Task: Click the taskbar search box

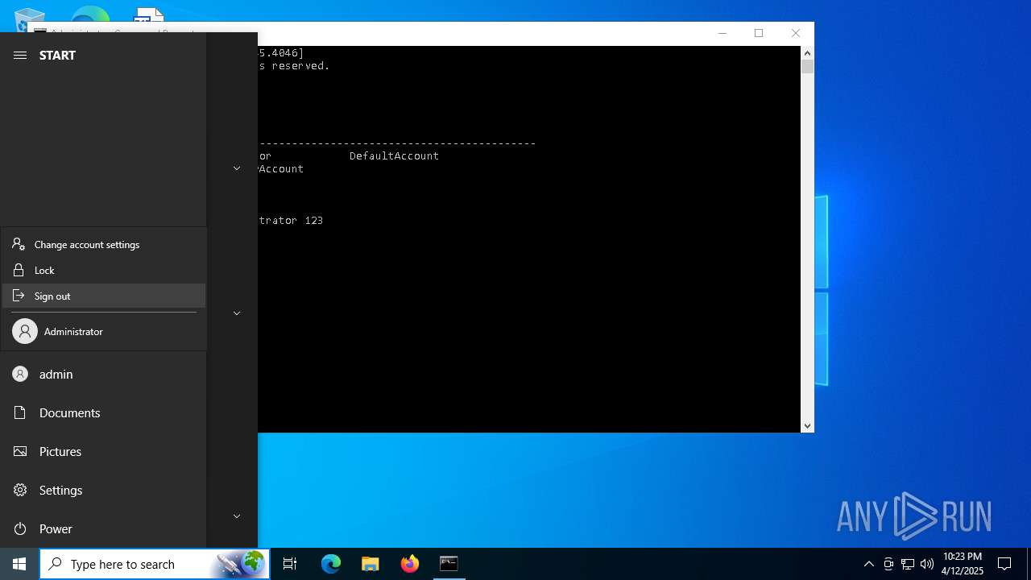Action: tap(155, 564)
